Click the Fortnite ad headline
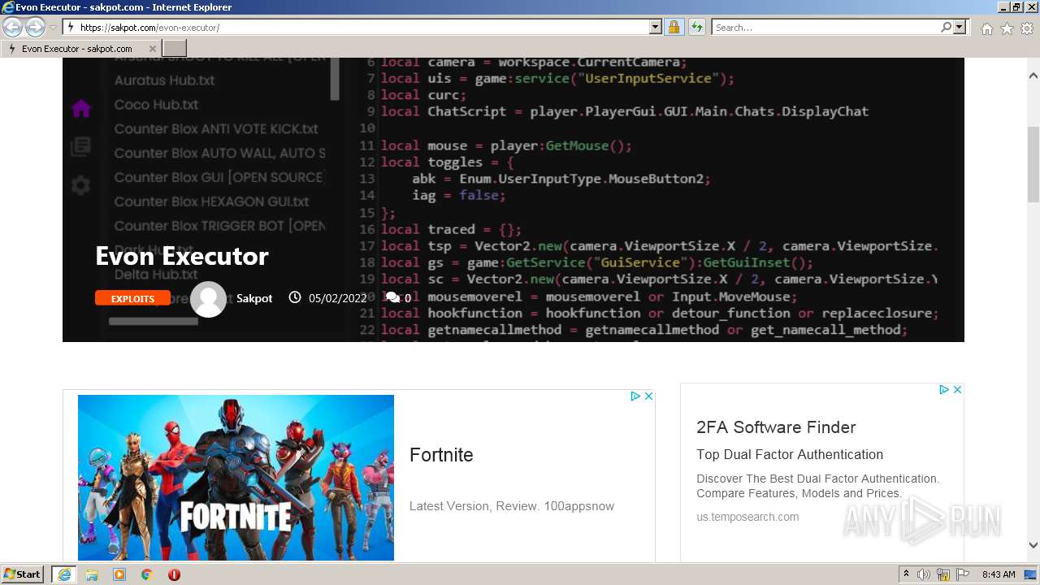This screenshot has width=1040, height=585. point(441,455)
